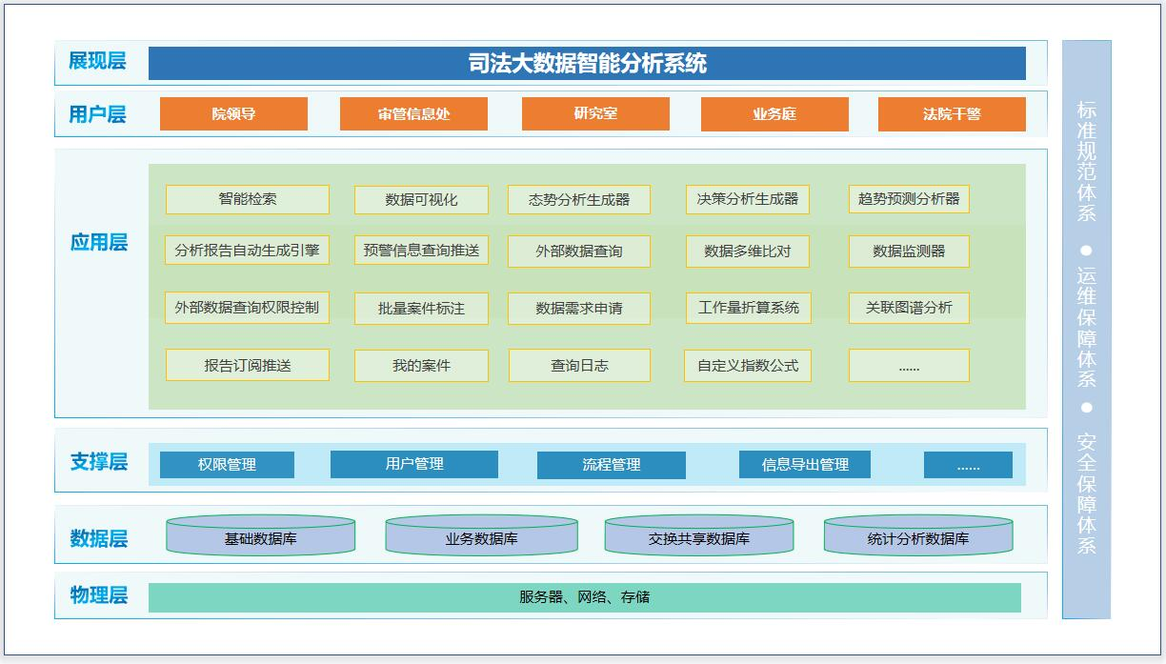This screenshot has width=1166, height=664.
Task: Click the 权限管理 support block
Action: 227,465
